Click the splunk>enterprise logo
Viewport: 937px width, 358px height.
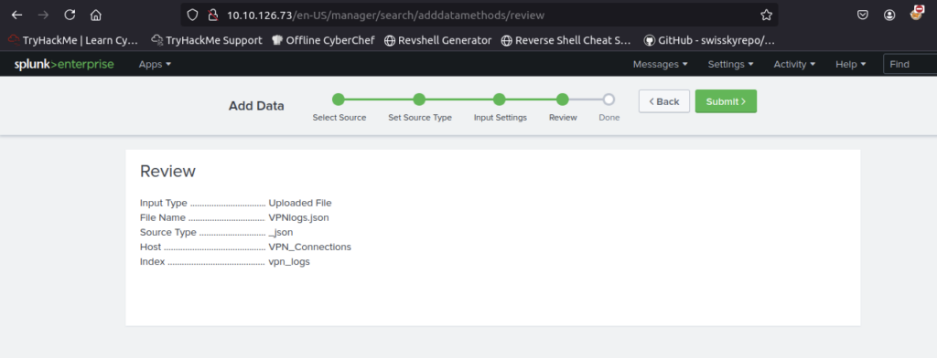[x=64, y=65]
